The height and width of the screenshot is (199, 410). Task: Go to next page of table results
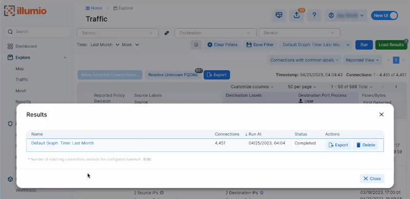396,86
